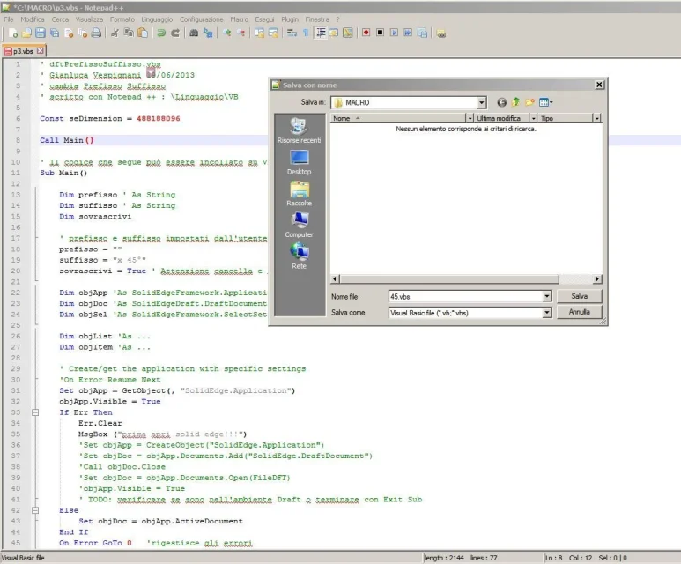Screen dimensions: 681x564
Task: Click the macro Playback icon
Action: (394, 33)
